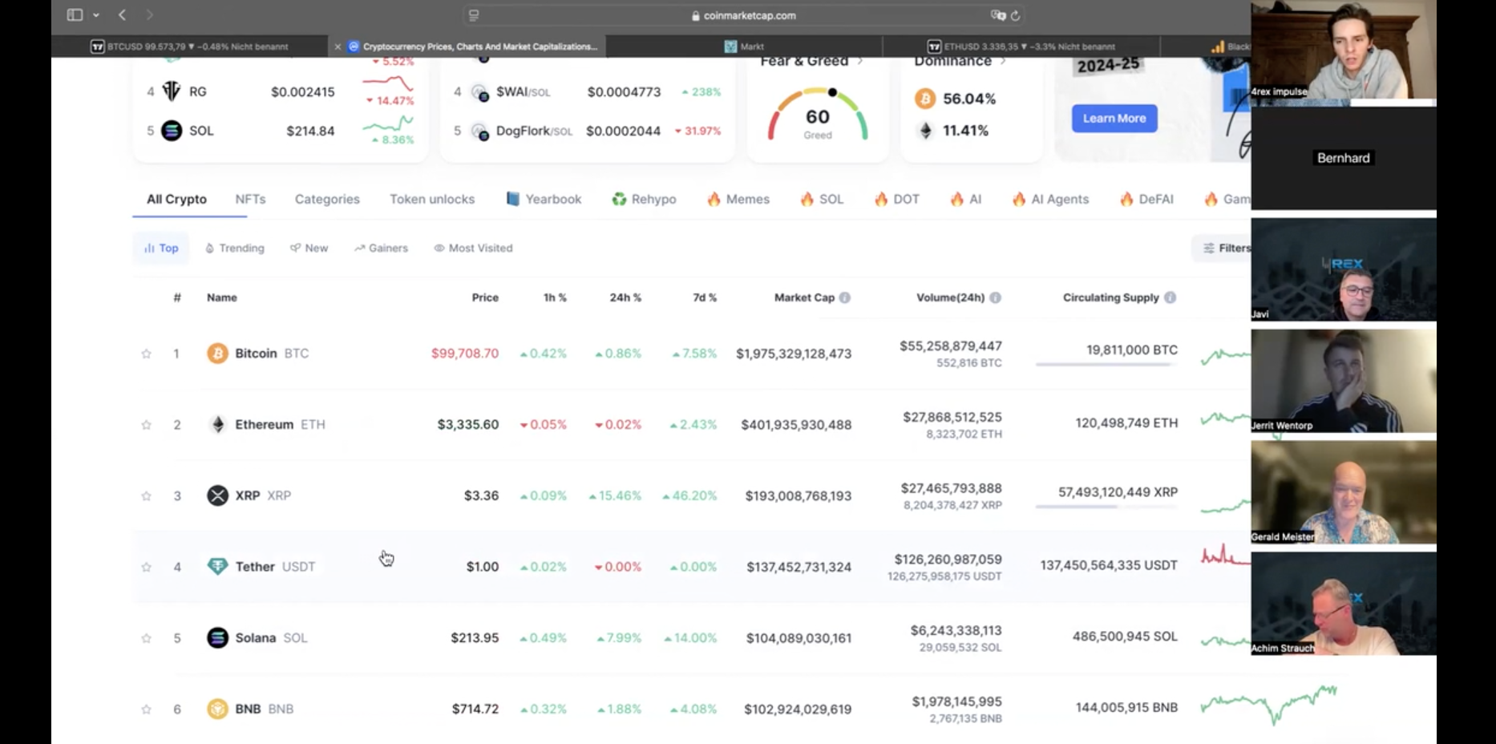Screen dimensions: 1496x744
Task: Click the Ethereum coin logo
Action: point(217,424)
